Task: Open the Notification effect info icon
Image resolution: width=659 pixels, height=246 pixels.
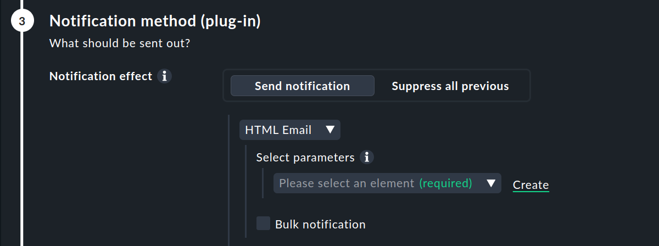Action: pyautogui.click(x=164, y=76)
